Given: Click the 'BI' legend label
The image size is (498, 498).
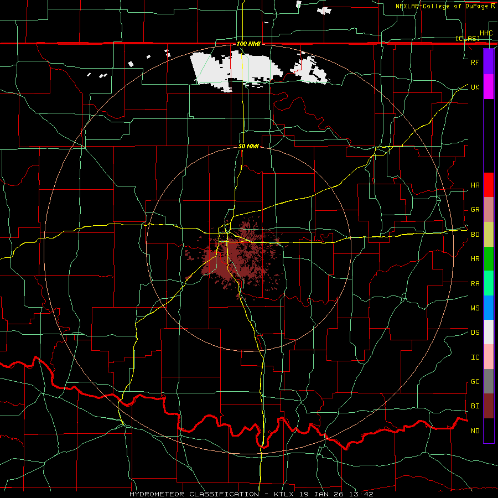Looking at the screenshot, I should (475, 406).
